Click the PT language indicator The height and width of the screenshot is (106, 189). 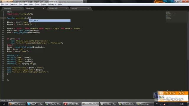tap(157, 104)
